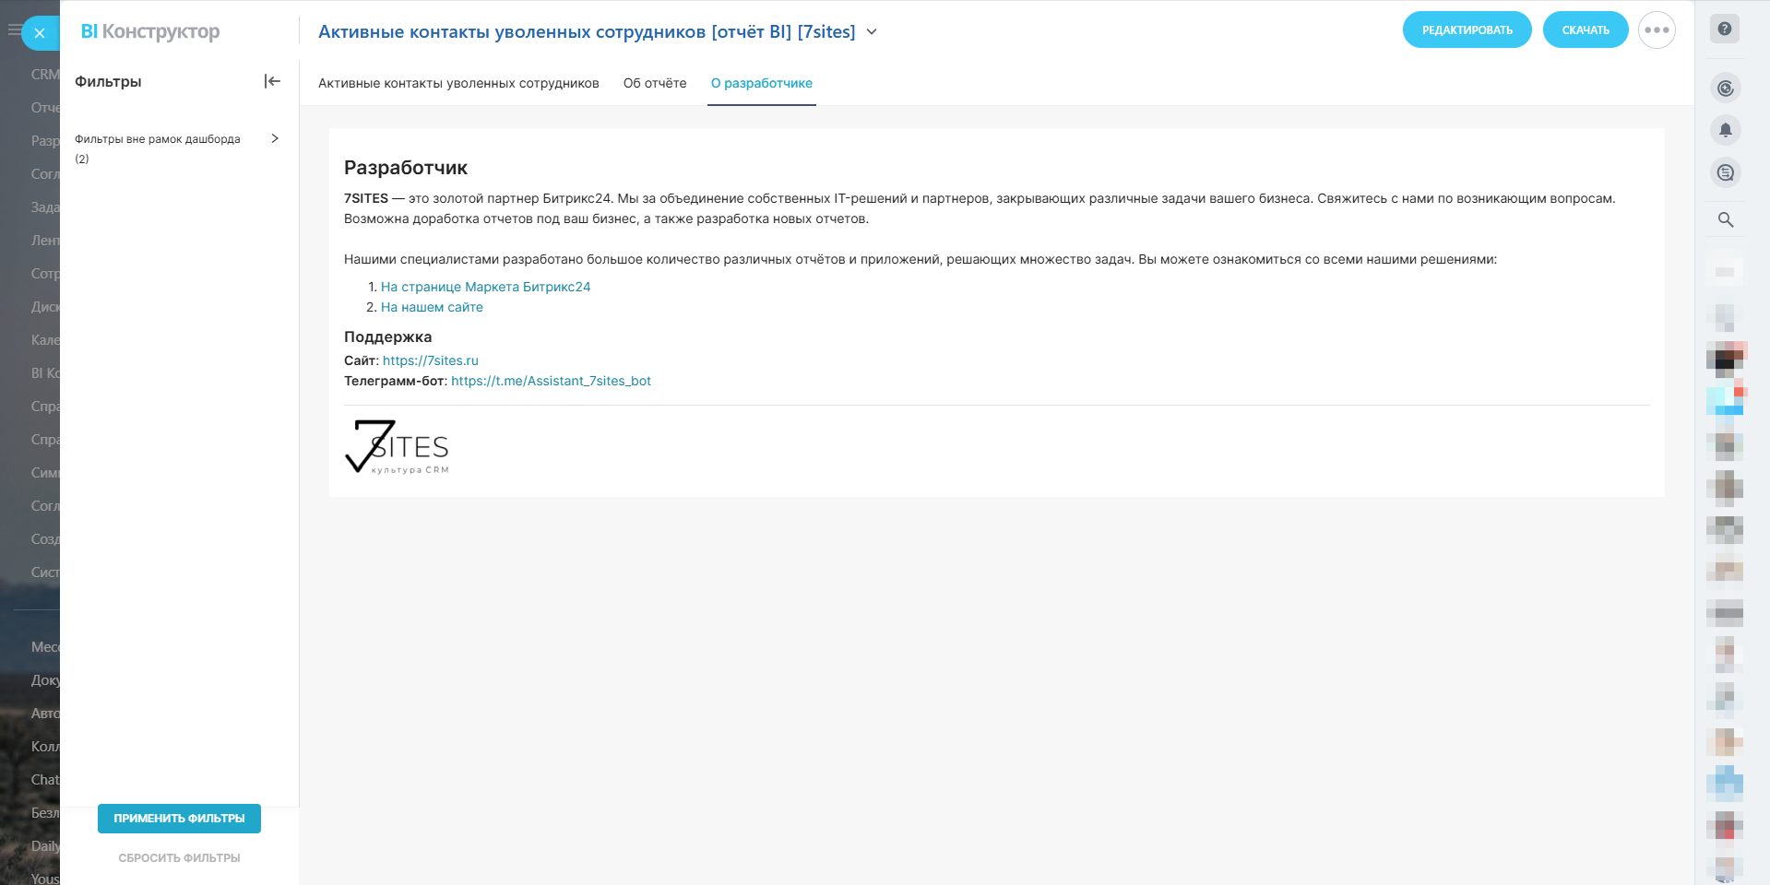Expand Фильтры вне рамок дашборда section
The height and width of the screenshot is (885, 1770).
click(275, 138)
